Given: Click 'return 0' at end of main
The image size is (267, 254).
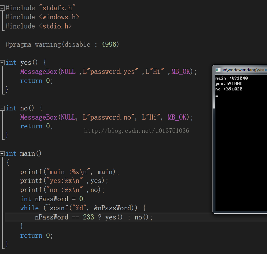Looking at the screenshot, I should coord(36,236).
